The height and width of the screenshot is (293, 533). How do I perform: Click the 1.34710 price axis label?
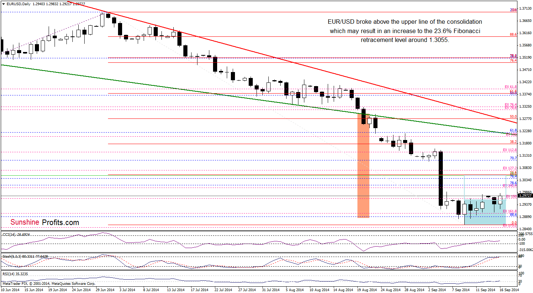tap(525, 70)
